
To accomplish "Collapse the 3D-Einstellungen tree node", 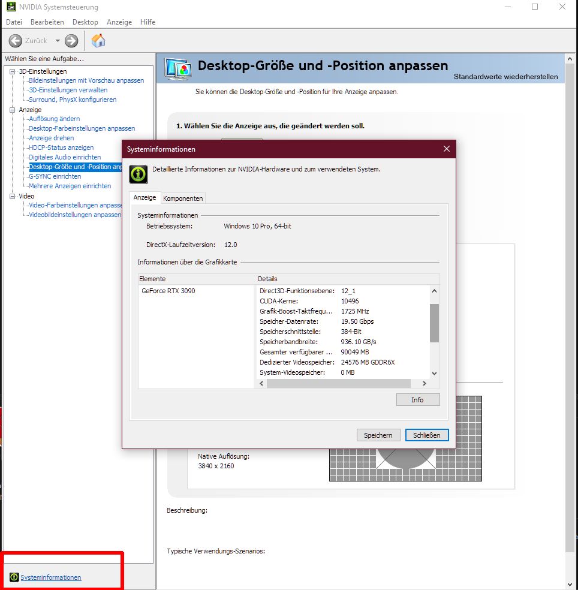I will [x=13, y=71].
